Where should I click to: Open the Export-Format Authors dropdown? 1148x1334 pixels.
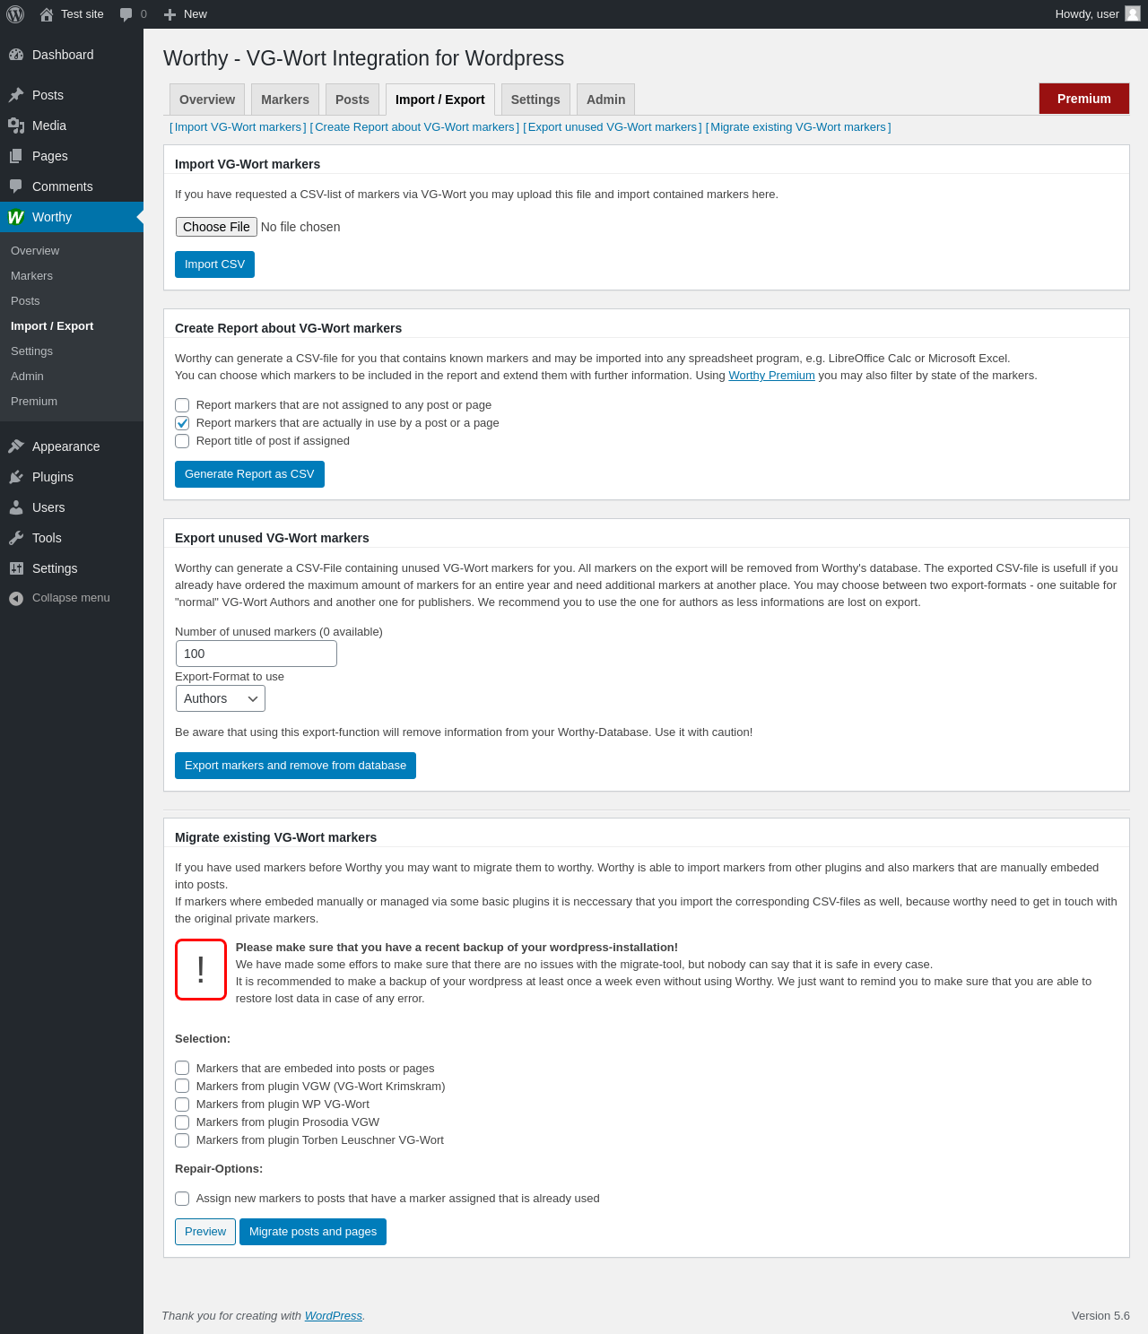(x=221, y=698)
